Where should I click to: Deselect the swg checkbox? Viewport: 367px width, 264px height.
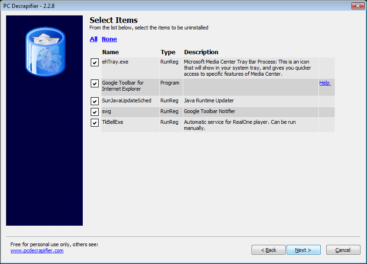click(94, 112)
